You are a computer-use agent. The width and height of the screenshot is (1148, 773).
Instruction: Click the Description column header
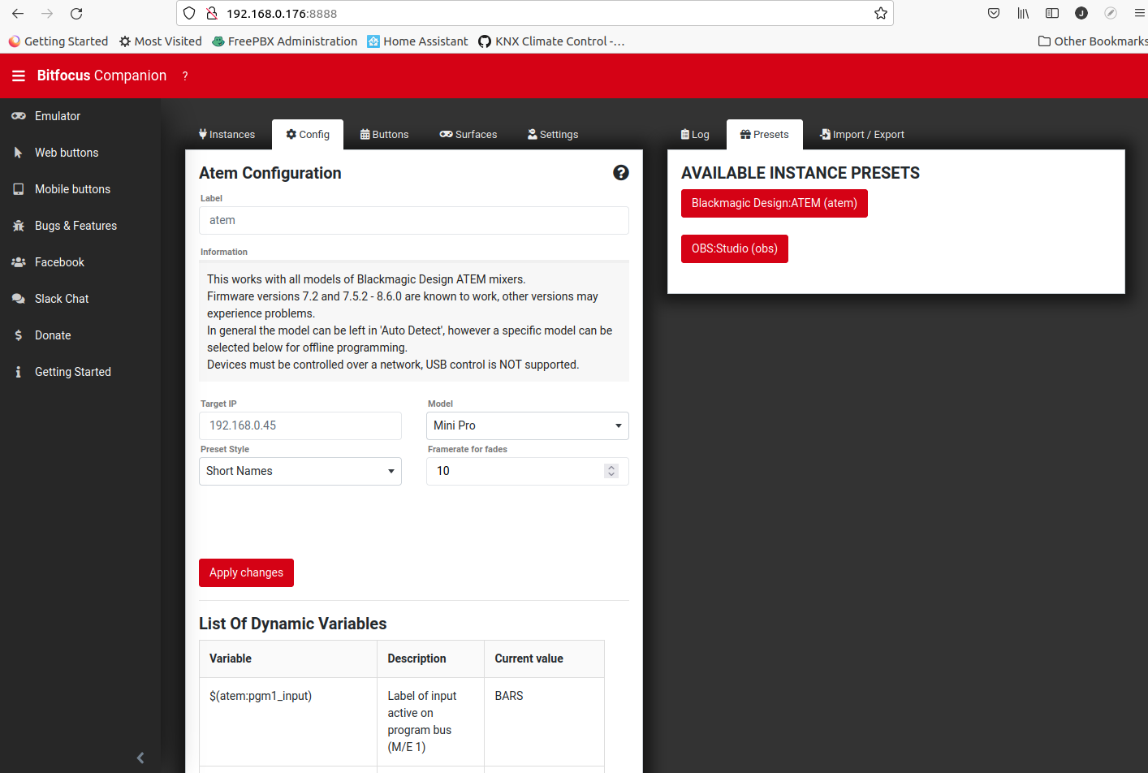(x=430, y=659)
